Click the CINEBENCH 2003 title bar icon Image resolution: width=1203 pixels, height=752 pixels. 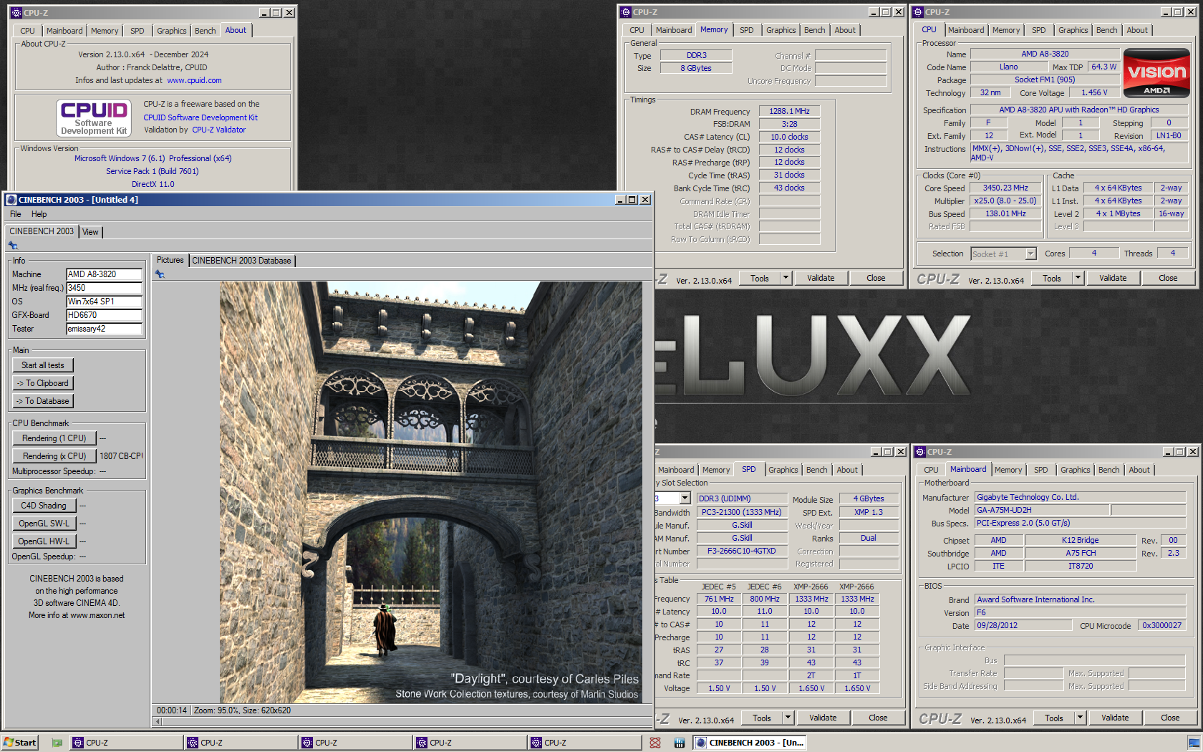tap(11, 200)
